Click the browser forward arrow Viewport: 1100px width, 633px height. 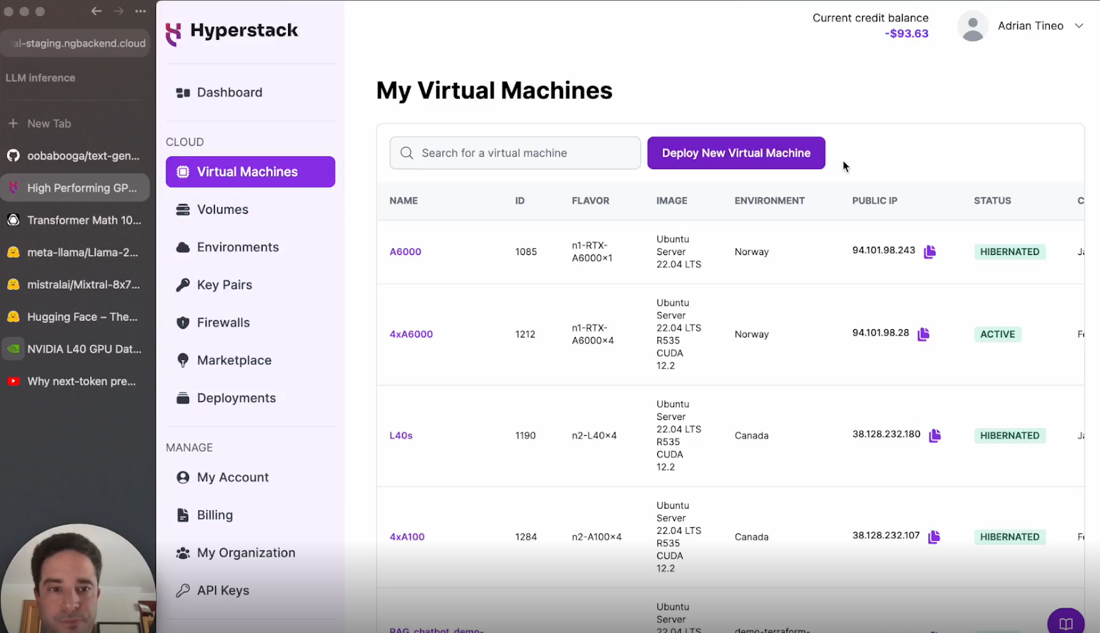(x=119, y=11)
